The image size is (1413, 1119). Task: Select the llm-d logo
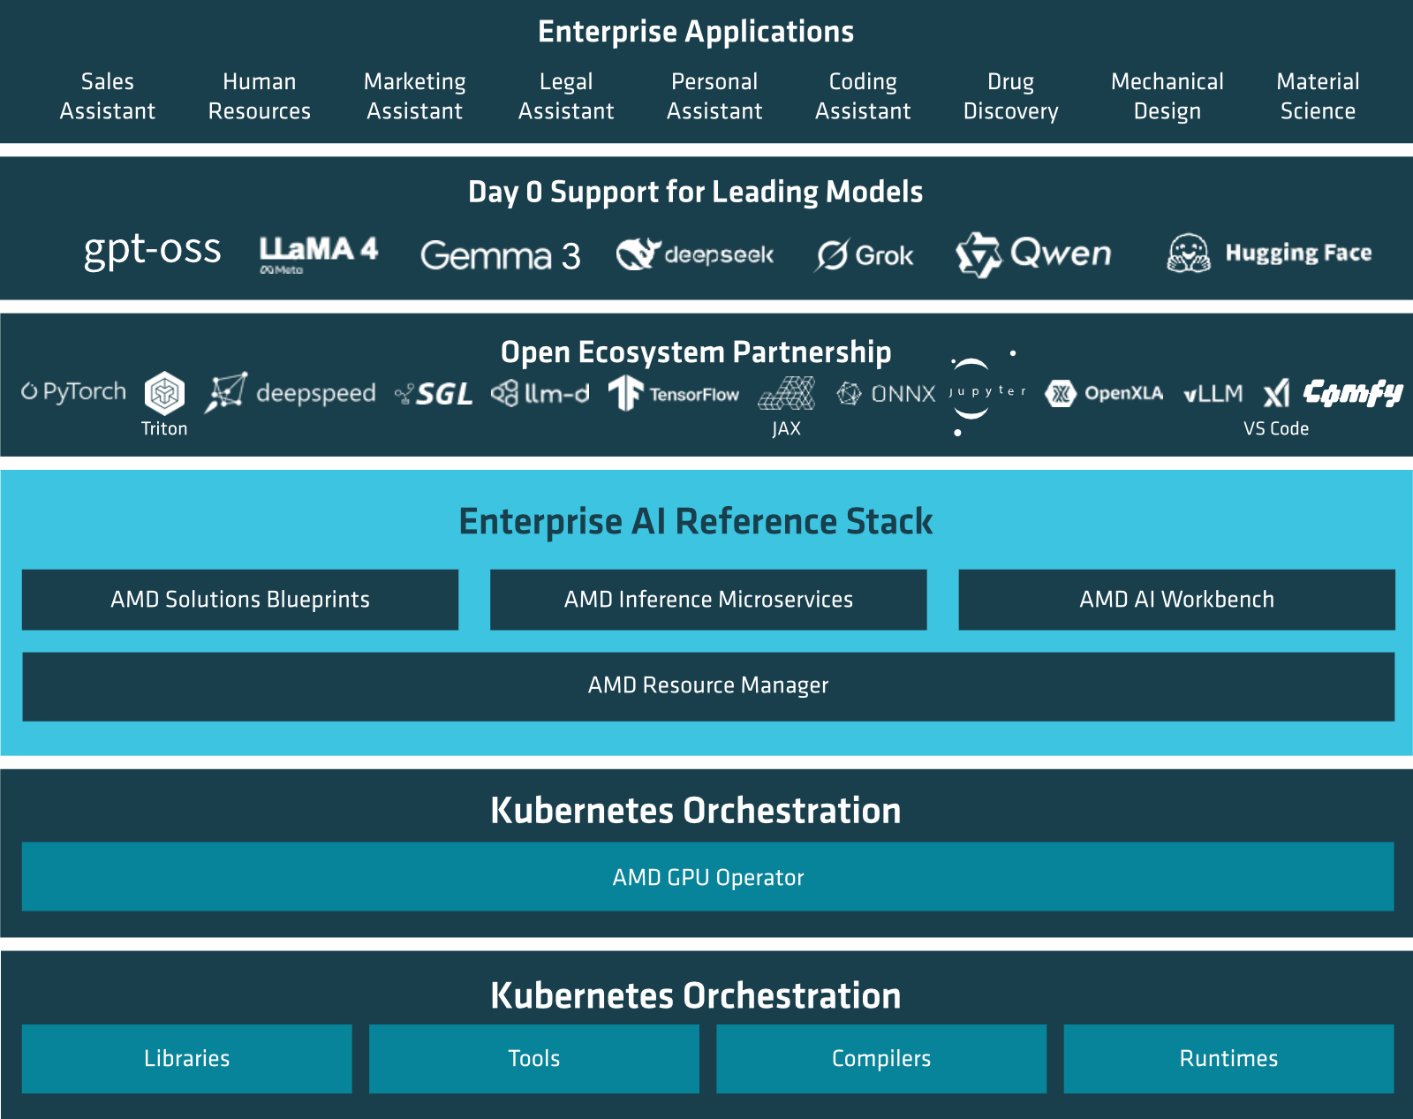[x=540, y=393]
